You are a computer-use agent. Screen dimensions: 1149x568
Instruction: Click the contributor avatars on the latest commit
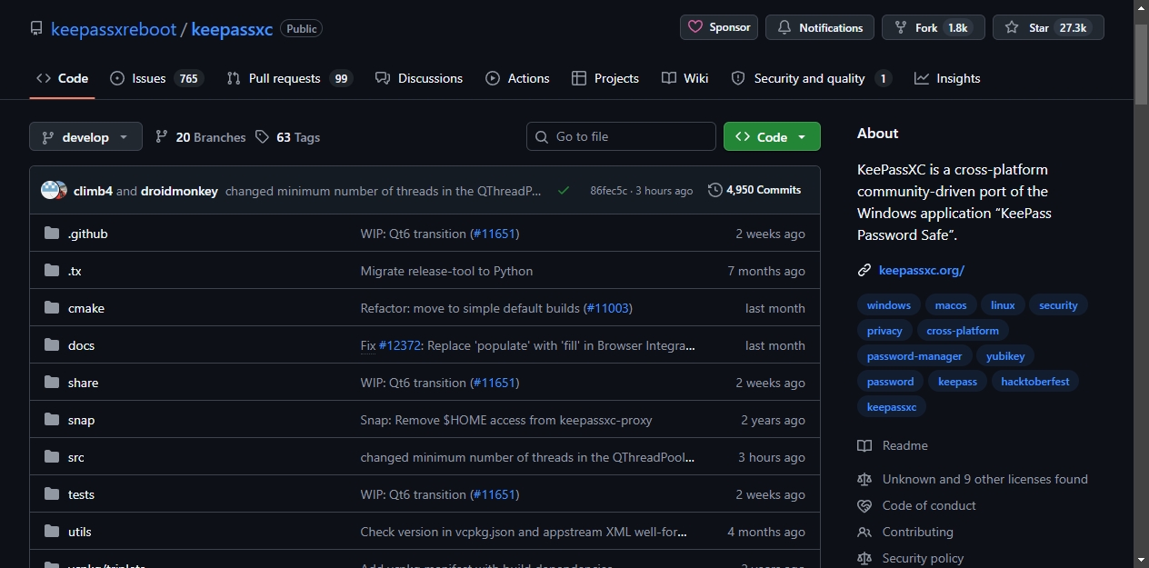pos(55,190)
